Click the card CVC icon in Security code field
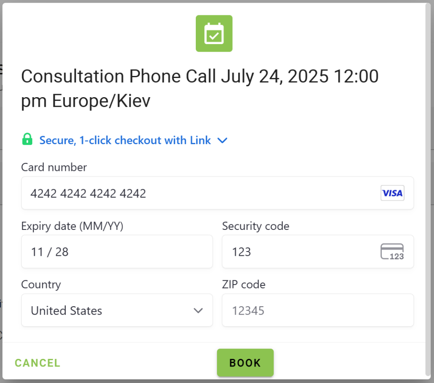Screen dimensions: 434x383 tap(393, 252)
